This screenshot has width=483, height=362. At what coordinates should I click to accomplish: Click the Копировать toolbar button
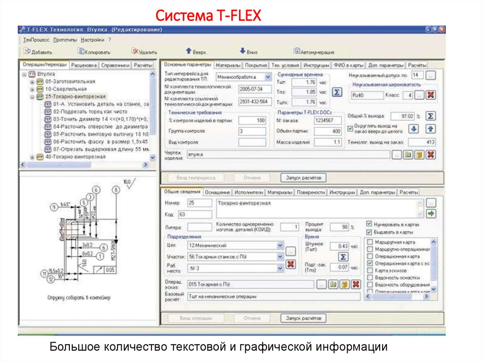click(94, 52)
